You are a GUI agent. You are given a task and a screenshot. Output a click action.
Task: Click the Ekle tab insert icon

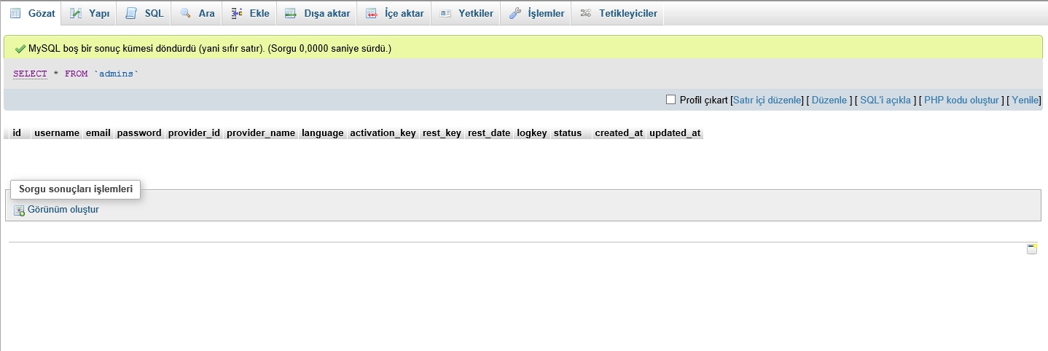[x=237, y=13]
